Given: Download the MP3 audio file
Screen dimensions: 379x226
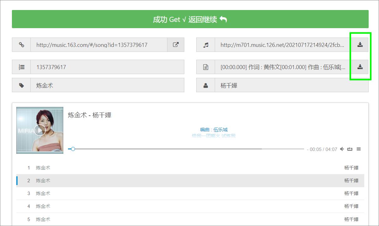Looking at the screenshot, I should [360, 44].
